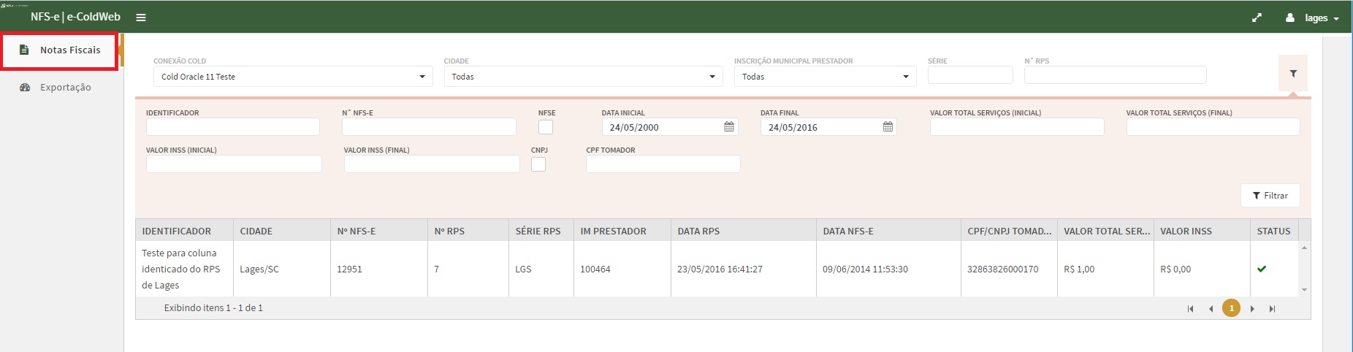This screenshot has height=352, width=1353.
Task: Go to the next results page
Action: coord(1252,309)
